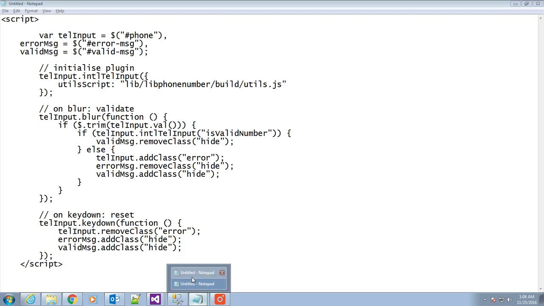Click the line 'errorMsg.addClass("hide");'
This screenshot has height=306, width=544.
[119, 240]
